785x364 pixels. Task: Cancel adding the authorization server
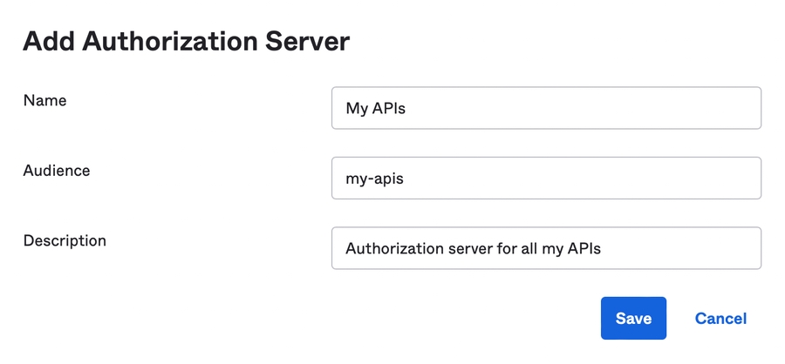point(720,318)
